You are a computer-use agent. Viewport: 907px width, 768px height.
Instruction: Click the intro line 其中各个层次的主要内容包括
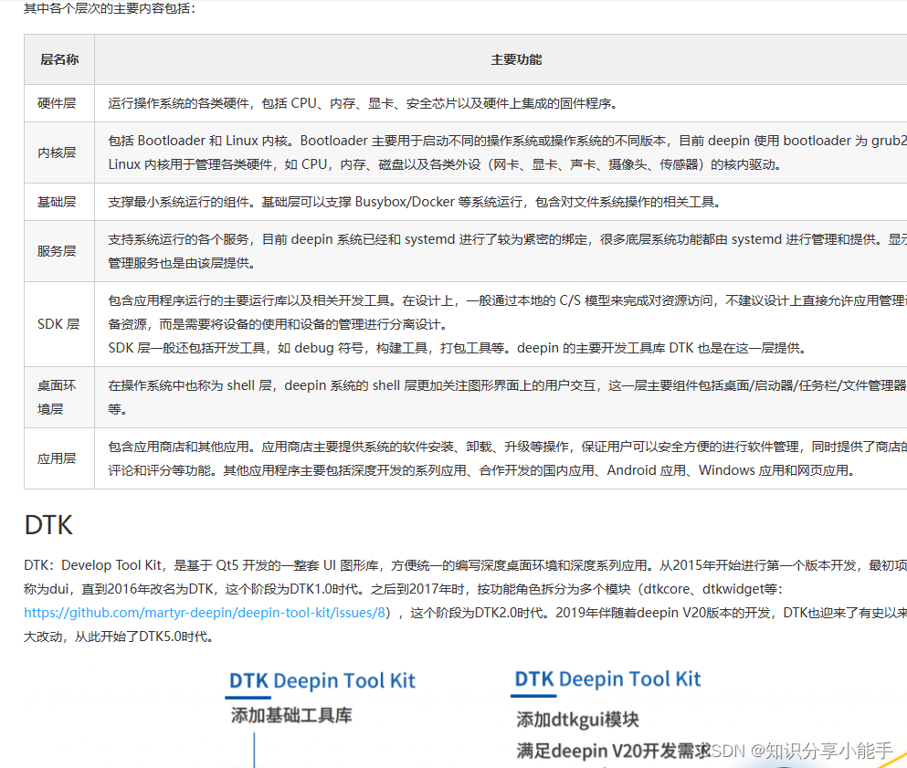[x=110, y=8]
